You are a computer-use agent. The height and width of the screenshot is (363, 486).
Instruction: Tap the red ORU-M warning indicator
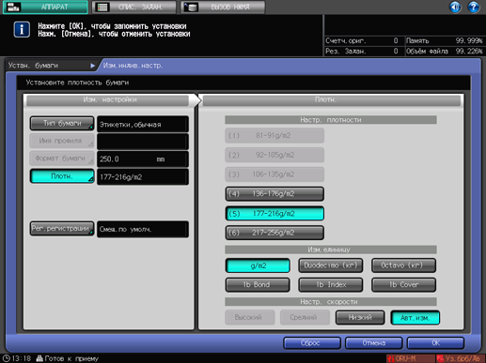click(x=410, y=358)
